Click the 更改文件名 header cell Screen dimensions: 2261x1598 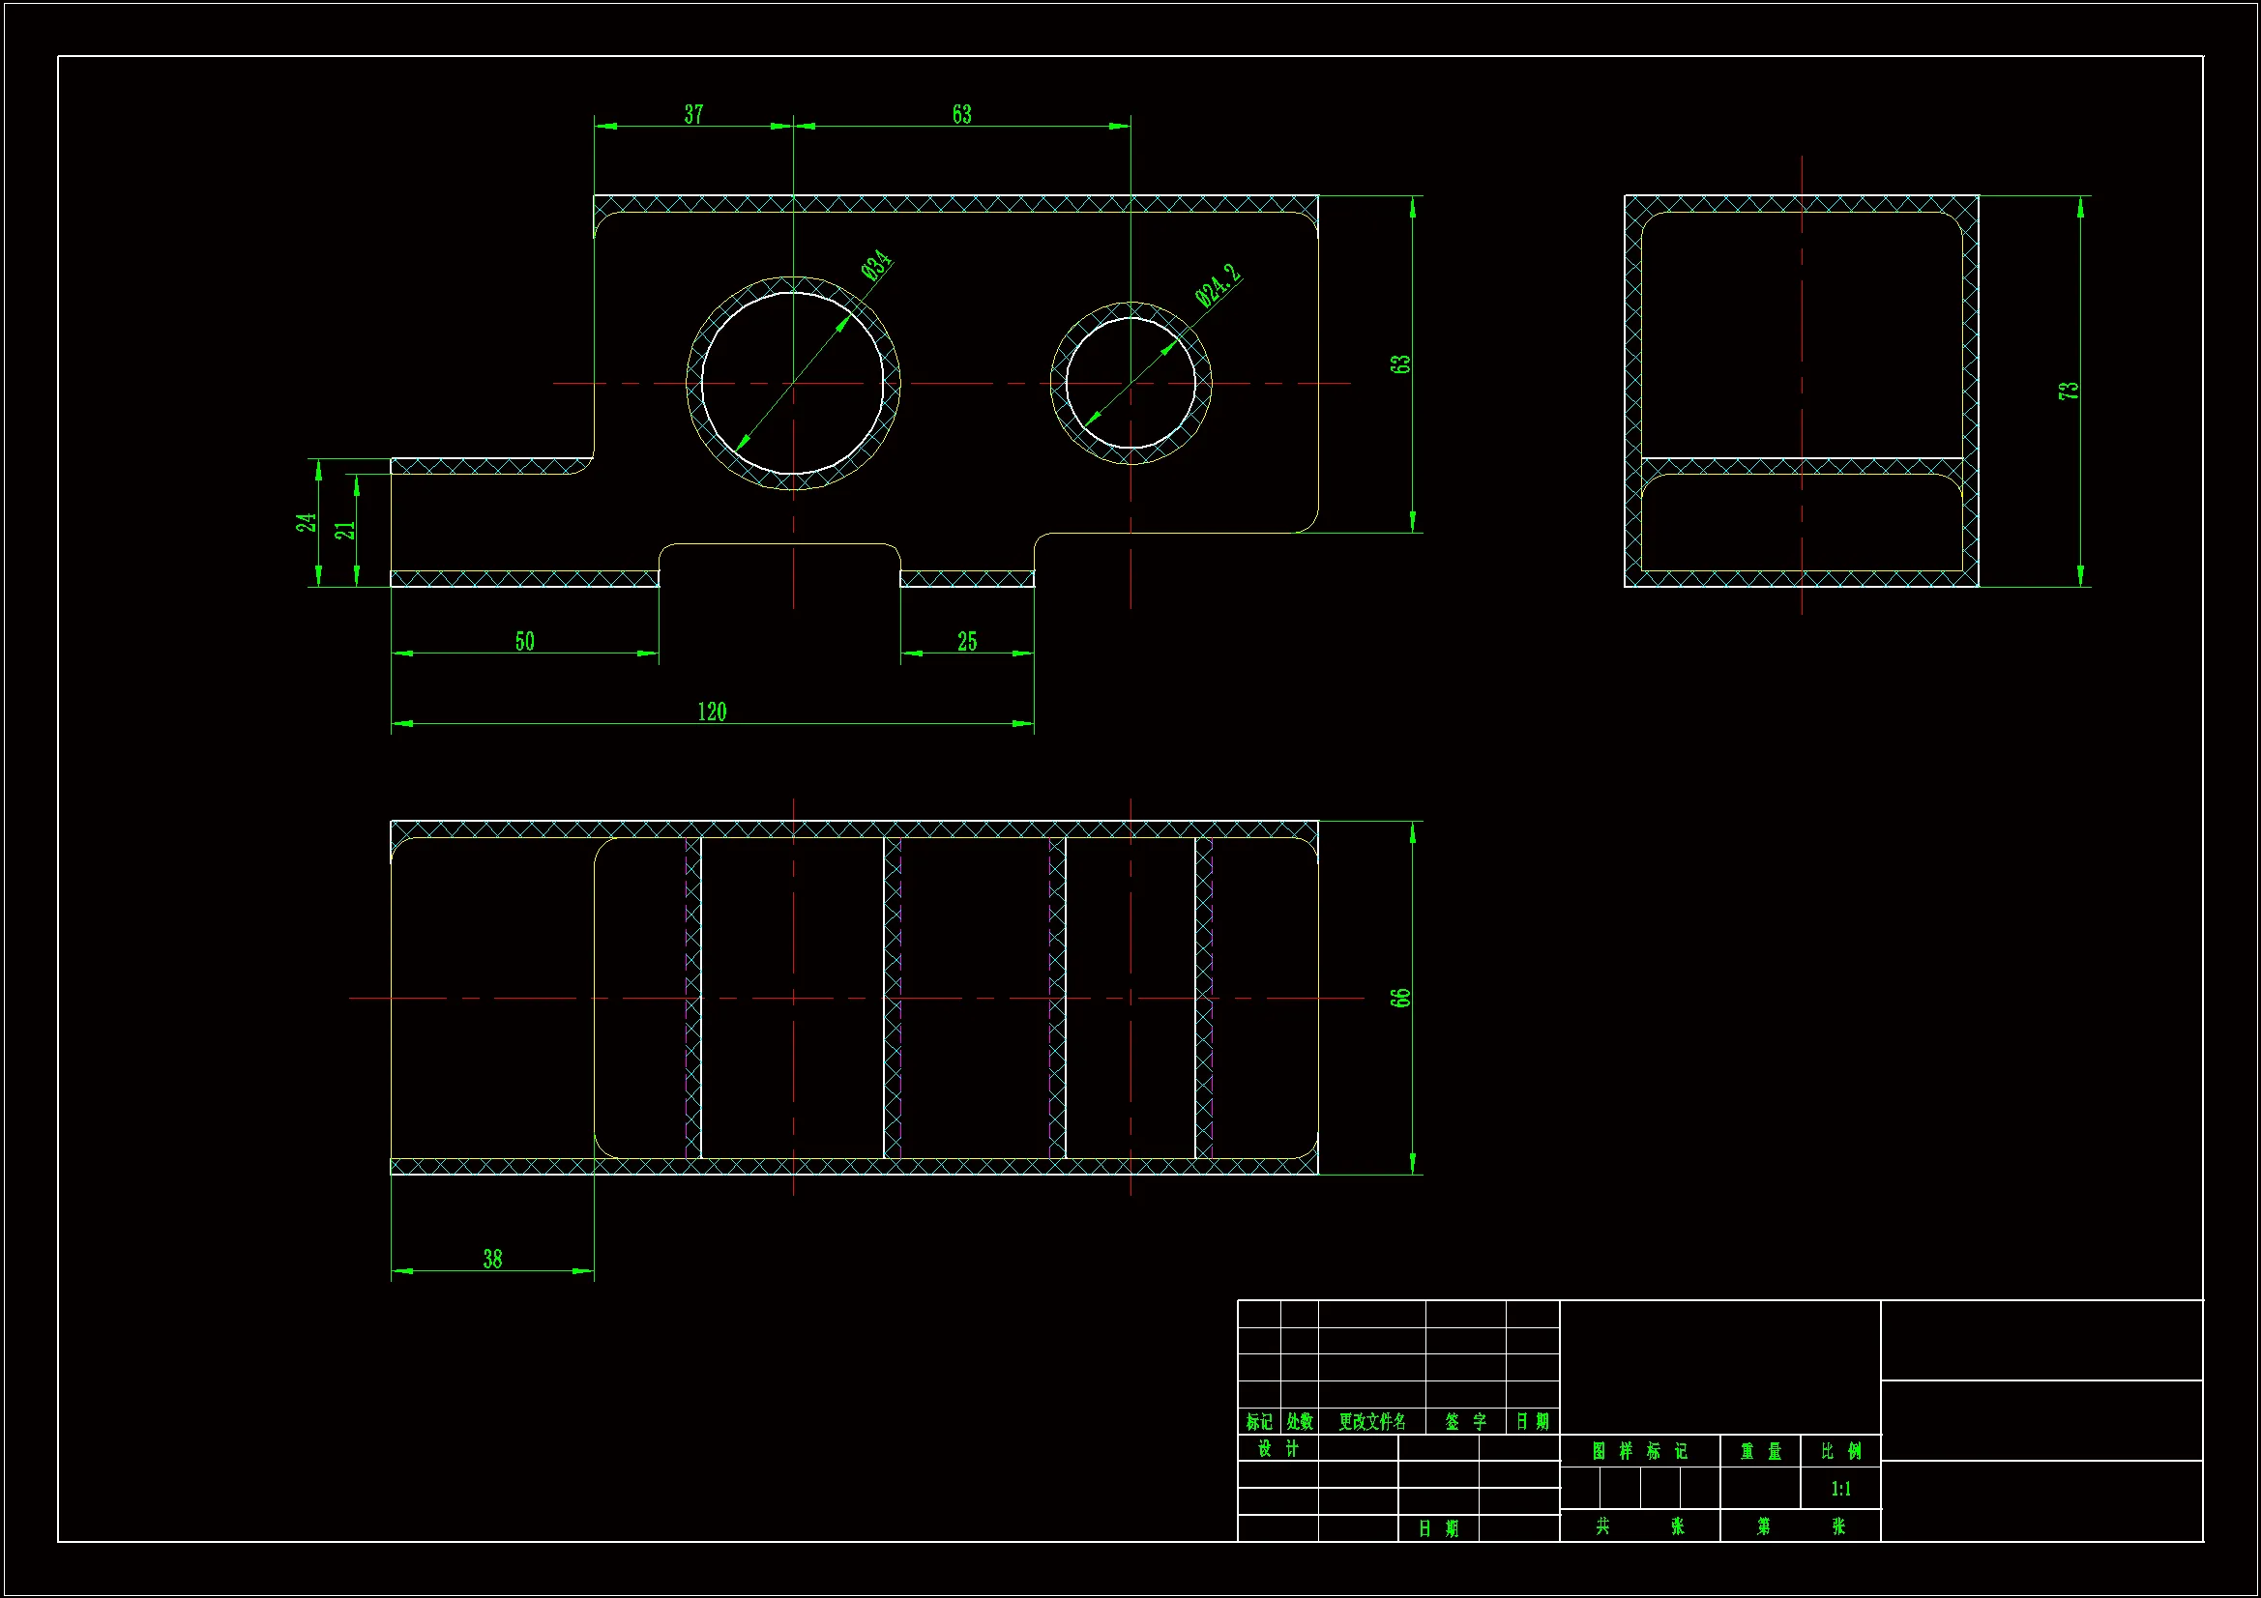[1371, 1422]
